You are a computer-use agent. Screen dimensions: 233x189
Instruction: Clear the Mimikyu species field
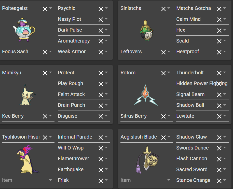point(45,73)
